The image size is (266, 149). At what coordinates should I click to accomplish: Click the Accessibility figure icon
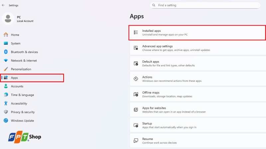click(6, 103)
